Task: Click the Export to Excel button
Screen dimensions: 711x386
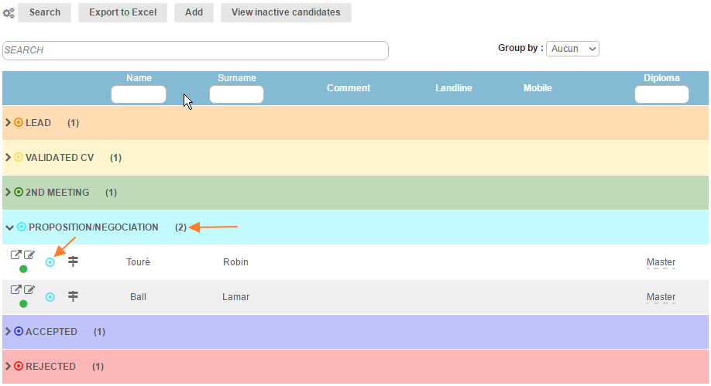Action: [x=122, y=12]
